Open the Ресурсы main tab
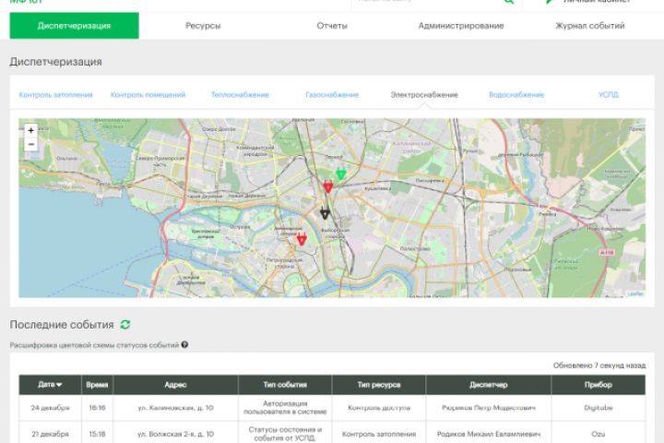The height and width of the screenshot is (443, 664). 203,26
